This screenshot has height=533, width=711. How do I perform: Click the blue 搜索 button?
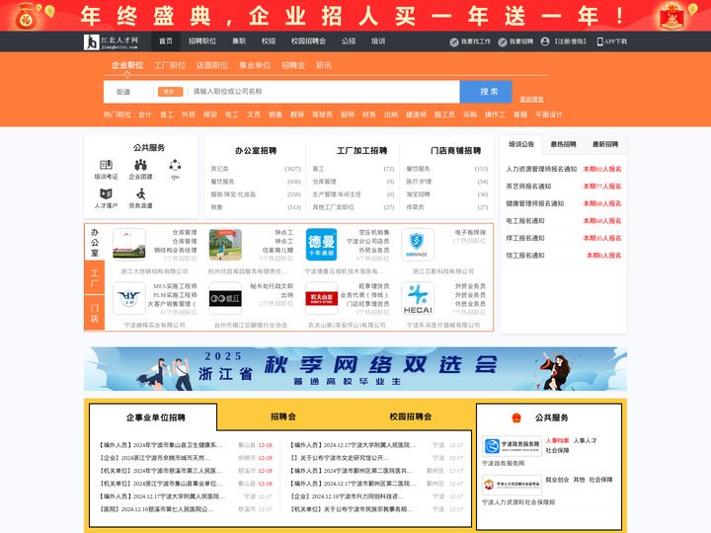coord(486,92)
